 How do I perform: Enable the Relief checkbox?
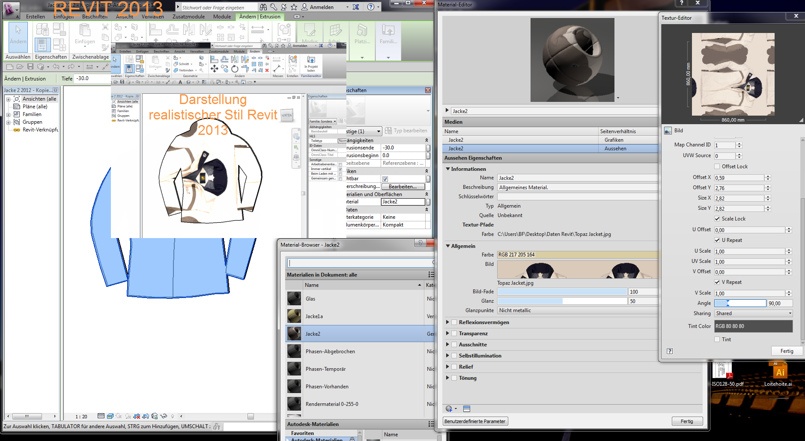(x=454, y=367)
